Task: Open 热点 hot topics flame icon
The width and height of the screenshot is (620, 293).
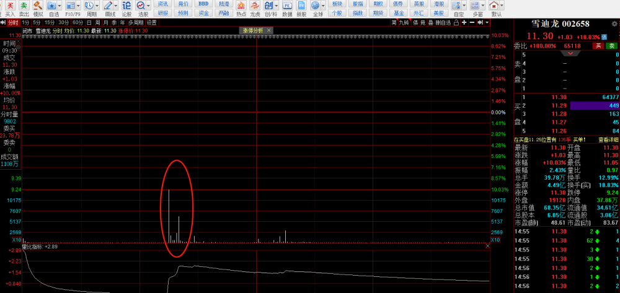Action: click(241, 6)
